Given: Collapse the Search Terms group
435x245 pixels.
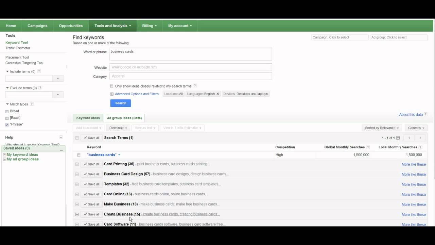Looking at the screenshot, I should pyautogui.click(x=77, y=138).
